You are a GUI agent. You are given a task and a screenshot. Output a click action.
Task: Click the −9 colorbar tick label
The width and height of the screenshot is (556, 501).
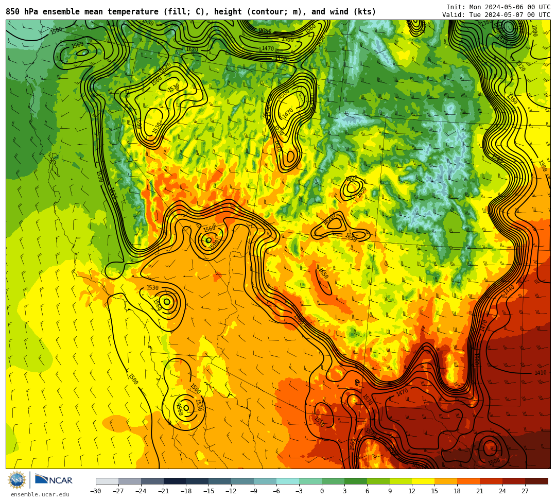(x=254, y=491)
